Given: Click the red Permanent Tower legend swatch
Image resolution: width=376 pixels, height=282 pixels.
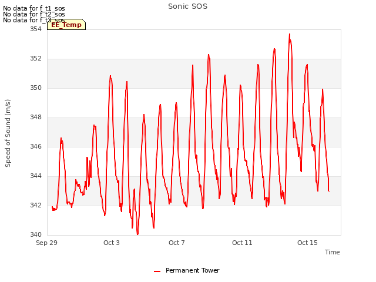Looking at the screenshot, I should click(157, 271).
